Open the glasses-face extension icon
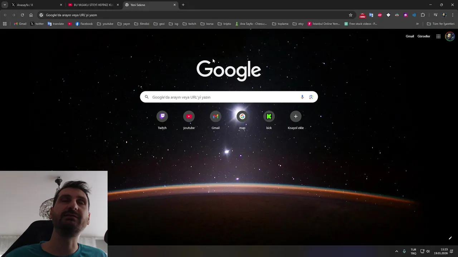 (397, 15)
